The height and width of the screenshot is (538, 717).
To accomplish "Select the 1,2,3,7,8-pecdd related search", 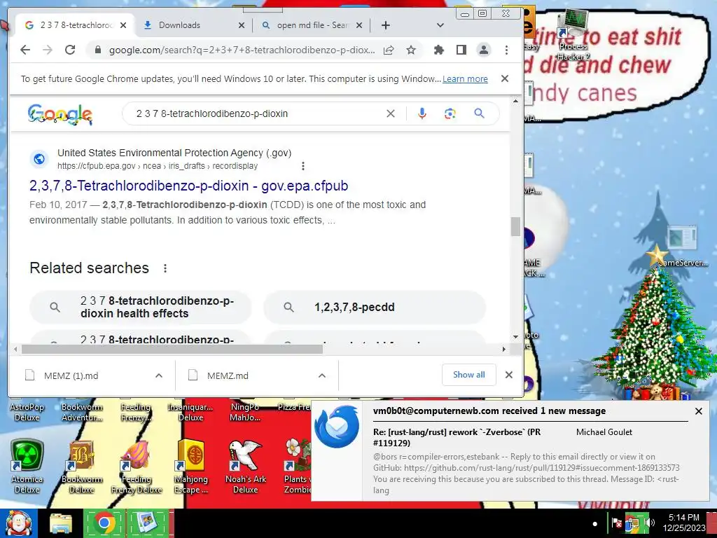I will tap(375, 307).
